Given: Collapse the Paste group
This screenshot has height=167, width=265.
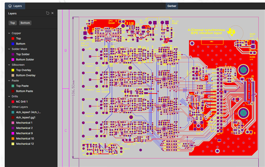Looking at the screenshot, I should 9,81.
